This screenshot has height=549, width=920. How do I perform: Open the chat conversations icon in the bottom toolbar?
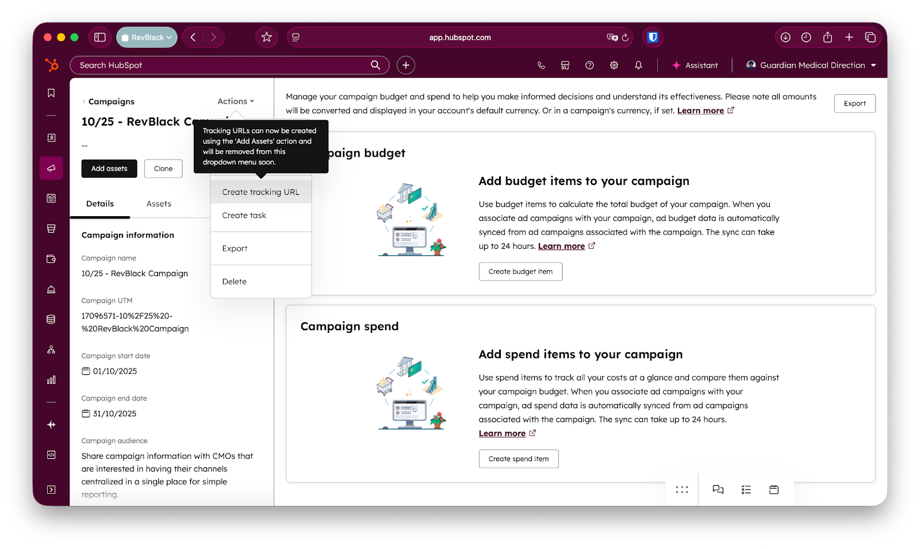click(x=718, y=490)
